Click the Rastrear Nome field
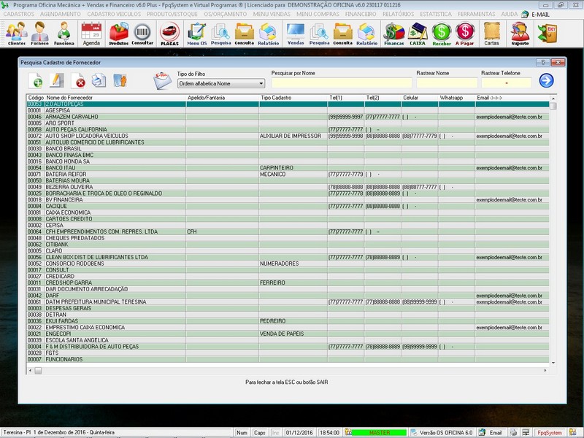The image size is (584, 438). coord(447,82)
